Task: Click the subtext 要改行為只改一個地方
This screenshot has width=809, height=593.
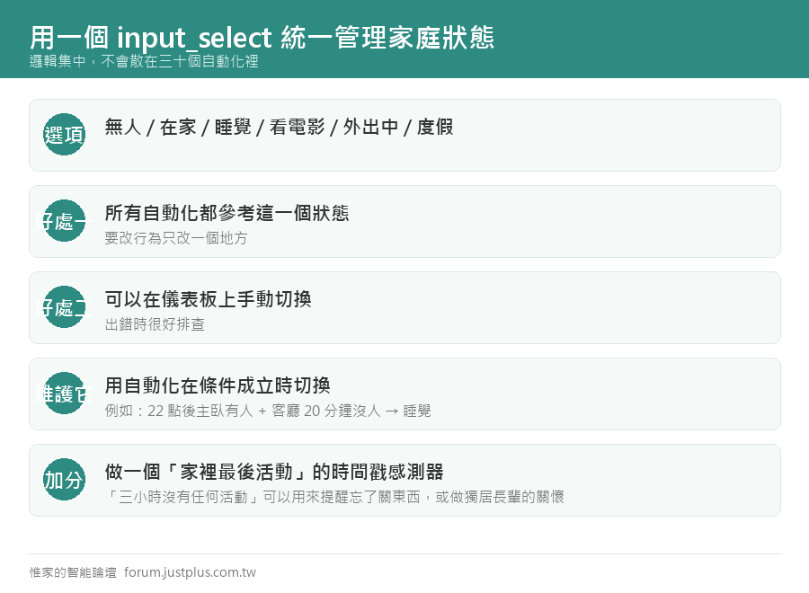Action: coord(176,238)
